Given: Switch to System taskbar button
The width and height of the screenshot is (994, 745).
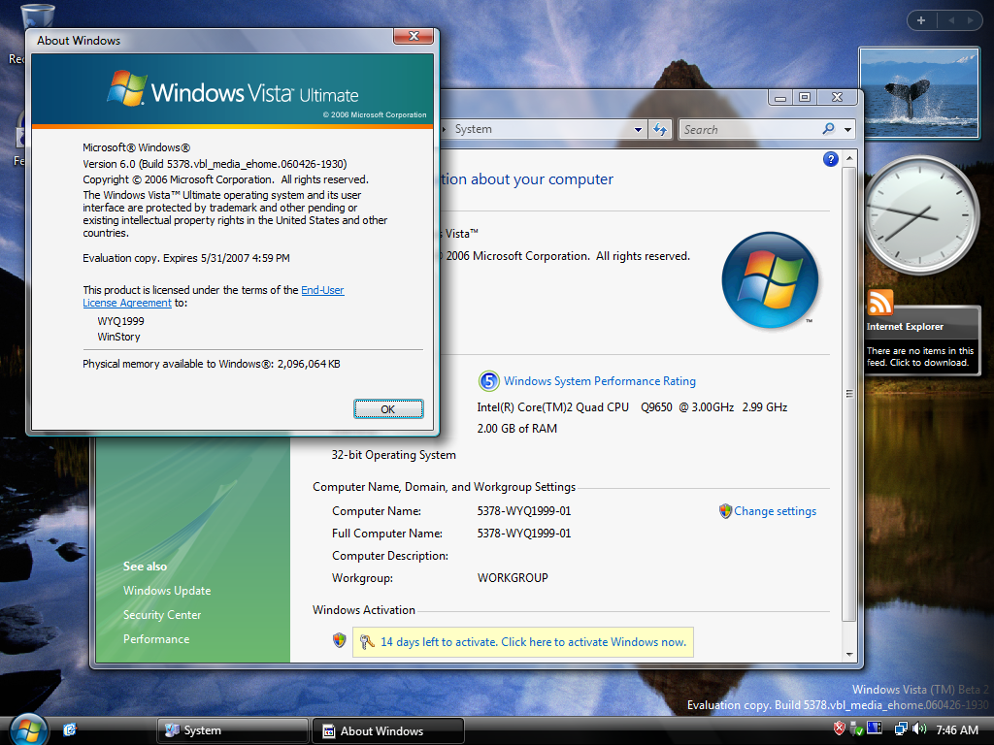Looking at the screenshot, I should click(x=232, y=730).
